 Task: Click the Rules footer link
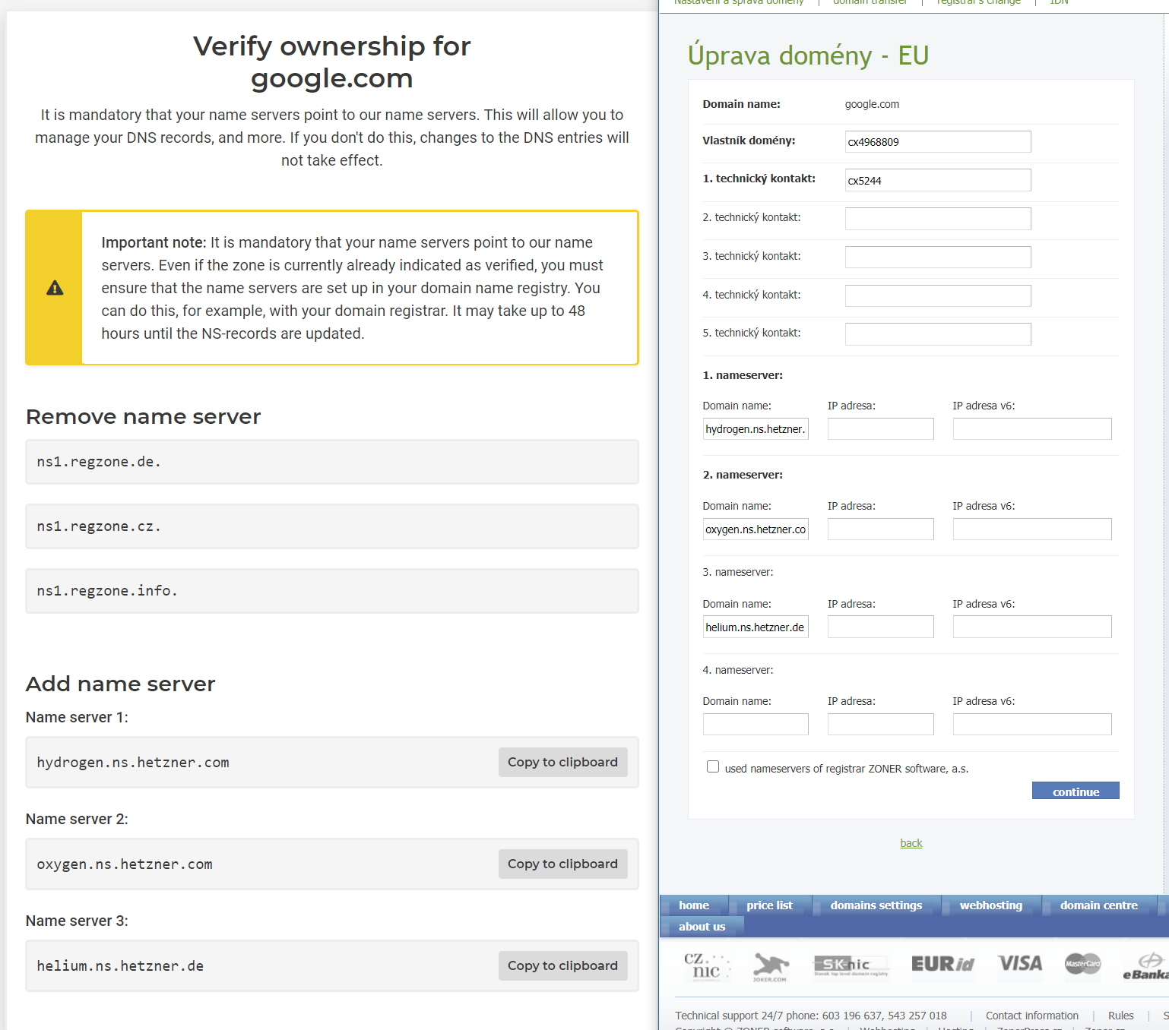1120,1016
